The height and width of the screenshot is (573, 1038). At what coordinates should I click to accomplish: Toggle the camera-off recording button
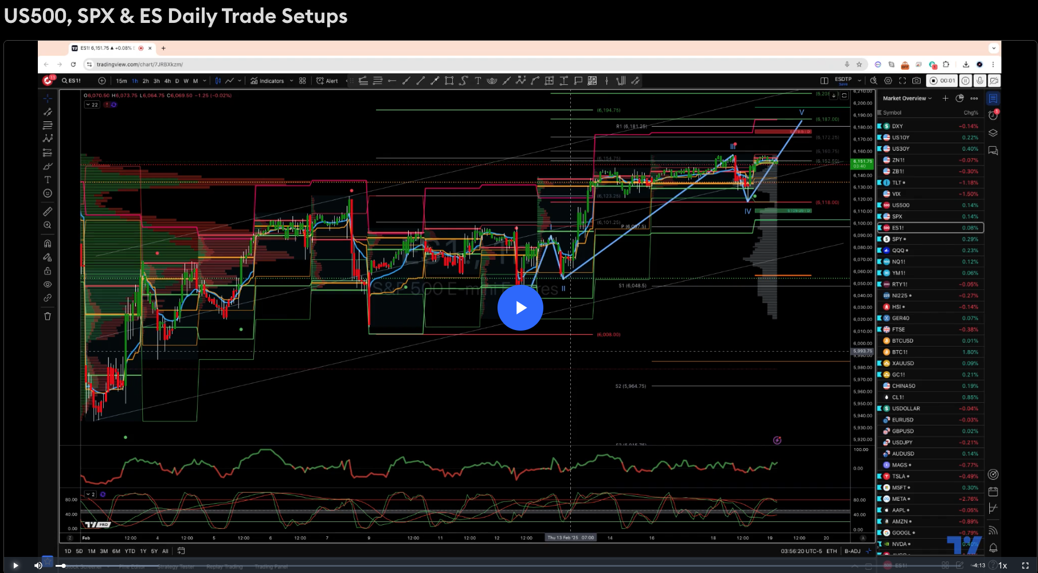click(994, 81)
